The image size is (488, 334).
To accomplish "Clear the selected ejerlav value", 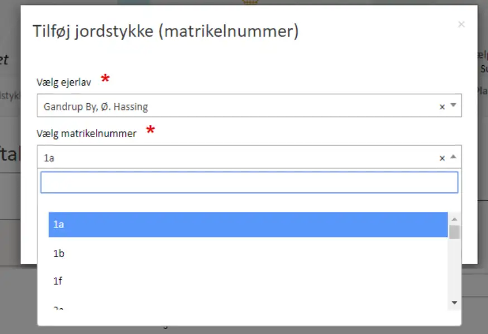I will [442, 107].
